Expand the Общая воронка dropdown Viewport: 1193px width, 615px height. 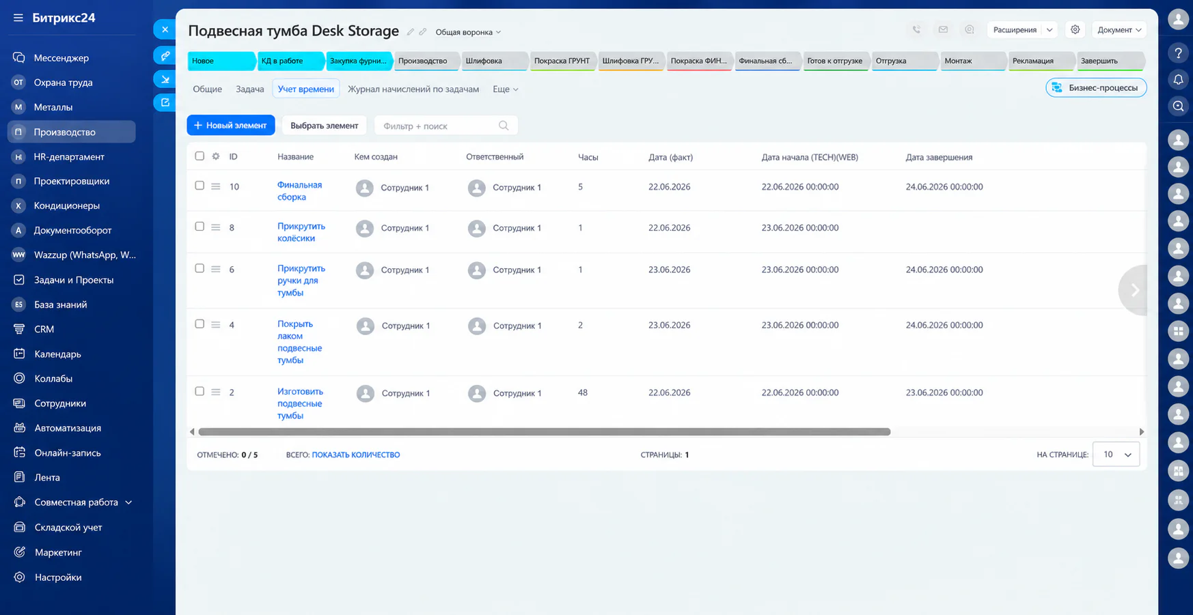click(468, 32)
